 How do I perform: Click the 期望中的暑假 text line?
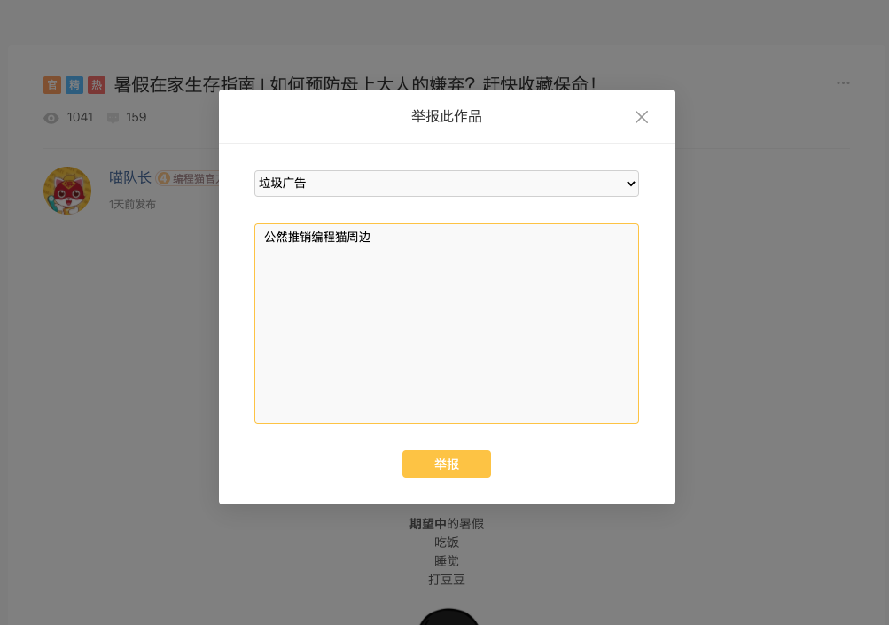pyautogui.click(x=446, y=523)
